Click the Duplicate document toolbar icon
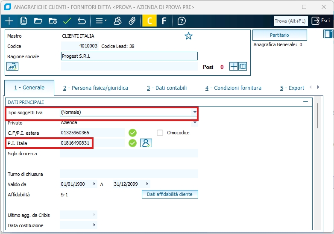Image resolution: width=334 pixels, height=234 pixels. 23,21
